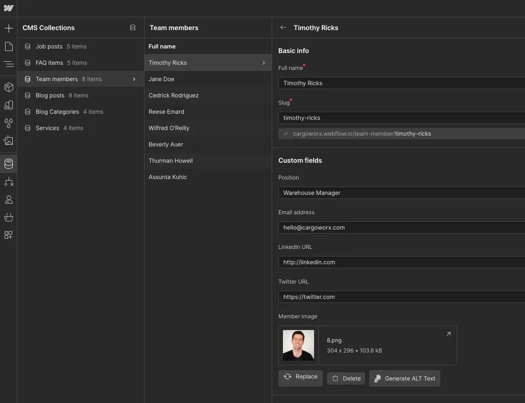Click into the Twitter URL input field
This screenshot has height=403, width=525.
coord(401,297)
